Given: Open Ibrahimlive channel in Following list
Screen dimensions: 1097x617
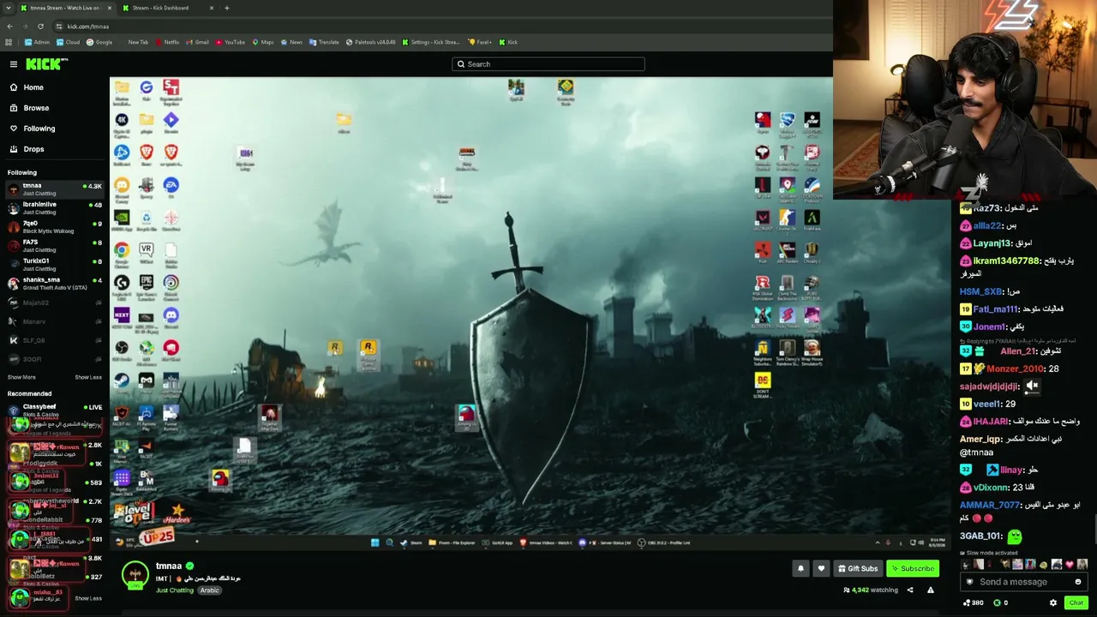Looking at the screenshot, I should tap(55, 207).
